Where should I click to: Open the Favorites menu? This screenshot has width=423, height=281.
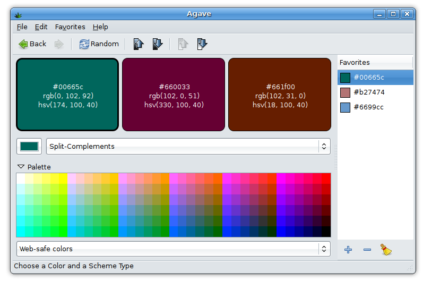pyautogui.click(x=70, y=27)
